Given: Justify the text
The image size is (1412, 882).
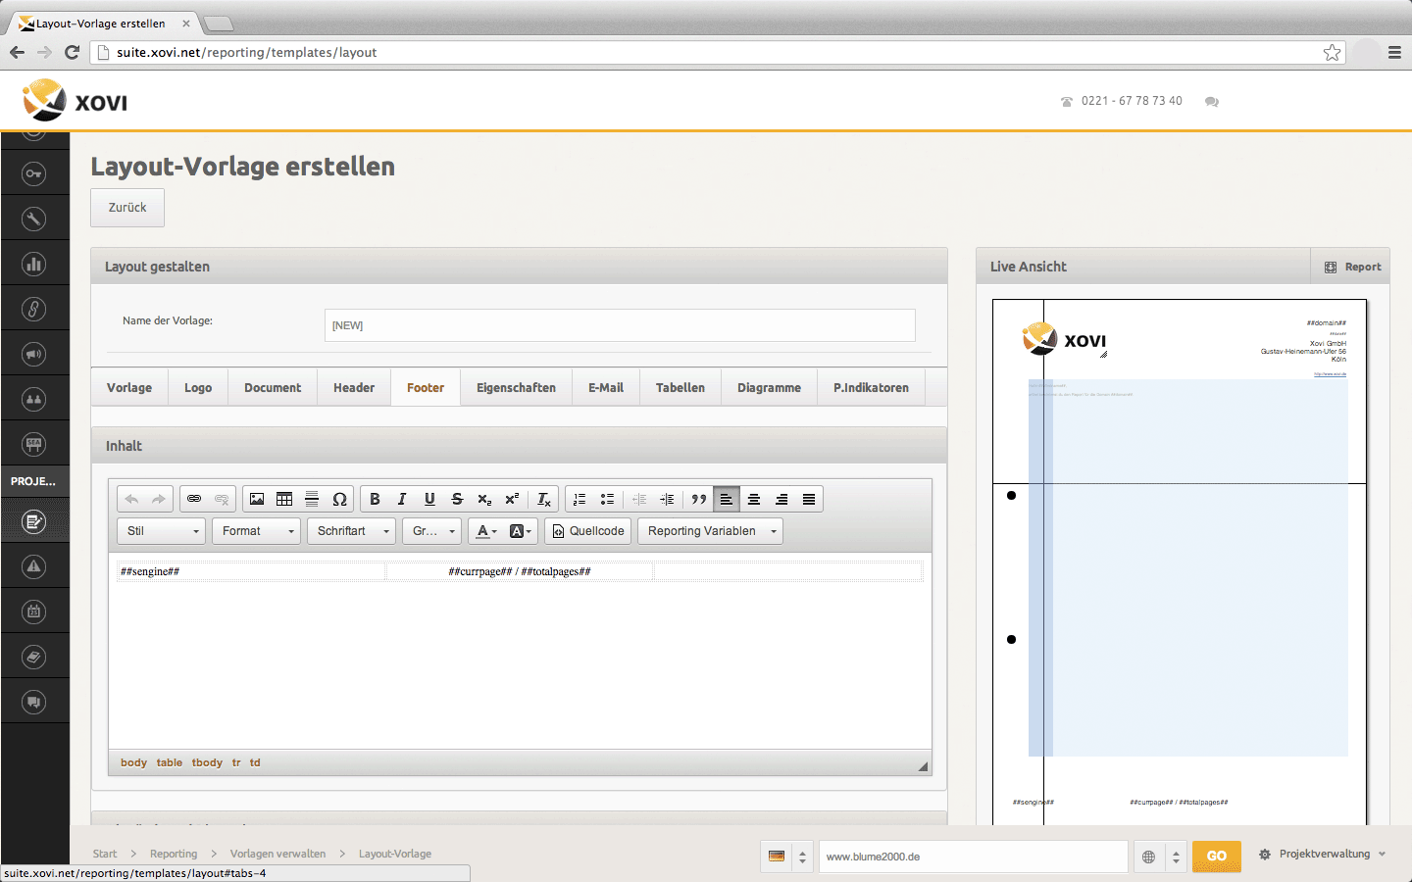Looking at the screenshot, I should pos(809,499).
